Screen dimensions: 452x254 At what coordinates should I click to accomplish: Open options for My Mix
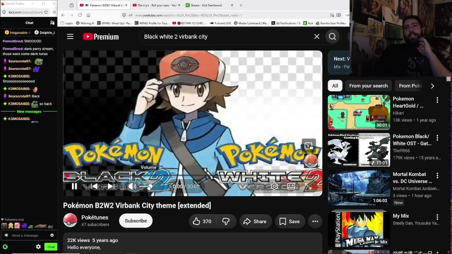[437, 217]
